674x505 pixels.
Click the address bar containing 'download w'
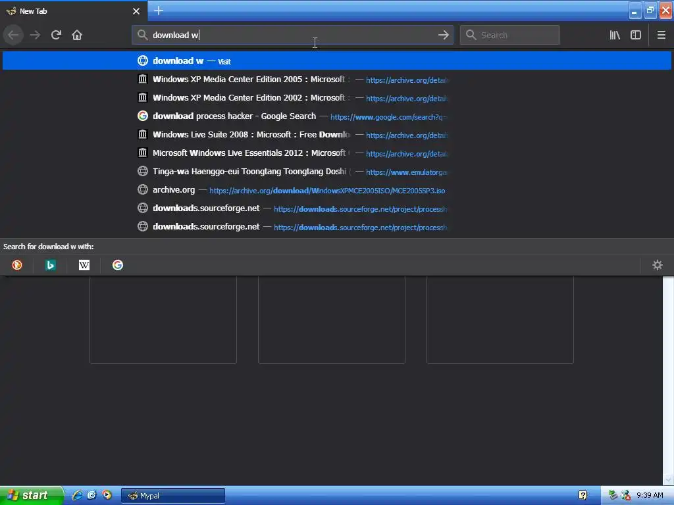tap(292, 35)
